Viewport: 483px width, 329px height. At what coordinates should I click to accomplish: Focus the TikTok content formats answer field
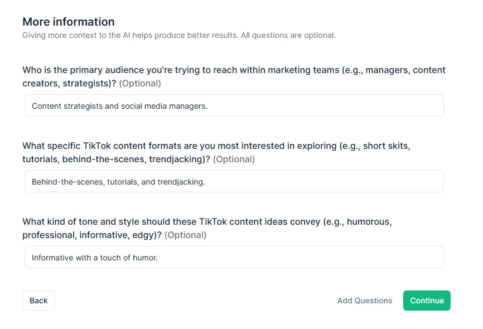click(x=323, y=181)
